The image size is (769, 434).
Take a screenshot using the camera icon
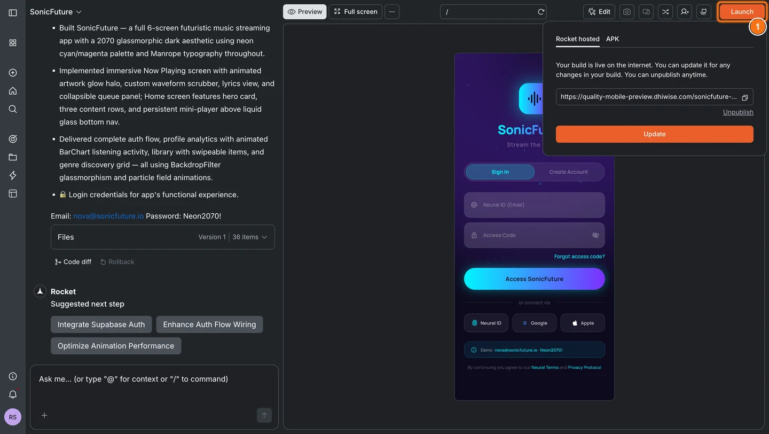[626, 11]
